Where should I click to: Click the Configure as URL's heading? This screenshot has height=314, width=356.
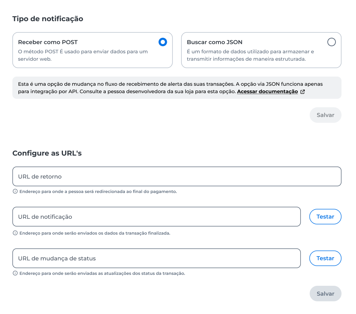click(x=47, y=153)
